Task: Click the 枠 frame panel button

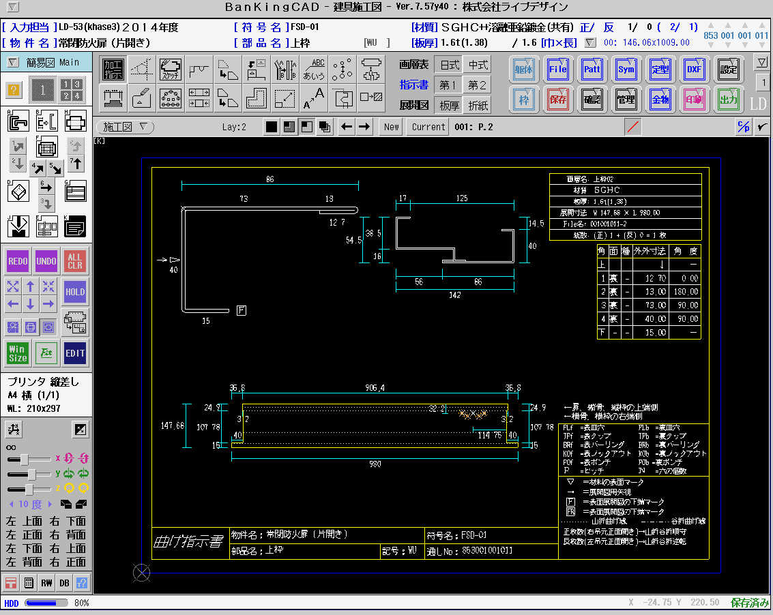Action: pos(523,100)
